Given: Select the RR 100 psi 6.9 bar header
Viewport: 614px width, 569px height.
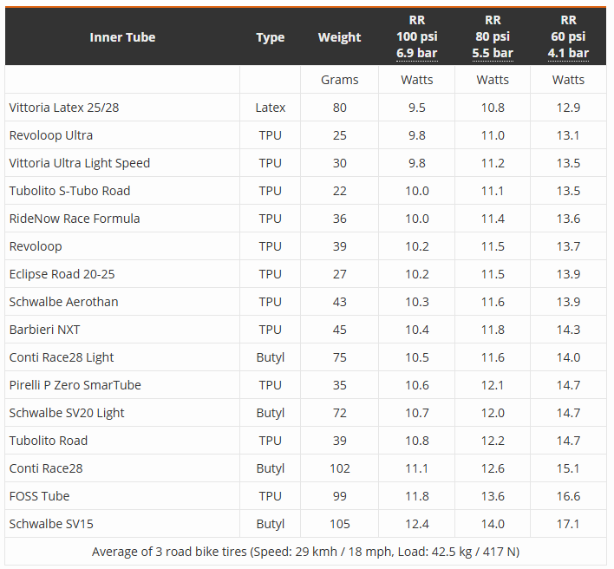Looking at the screenshot, I should pyautogui.click(x=416, y=36).
